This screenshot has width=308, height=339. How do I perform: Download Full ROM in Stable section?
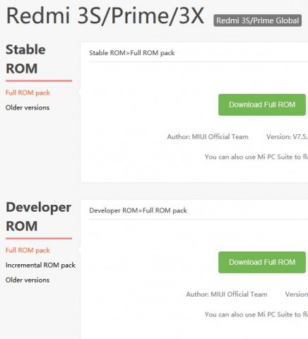pos(262,105)
